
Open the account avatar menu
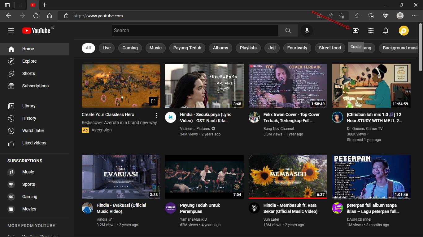click(403, 30)
